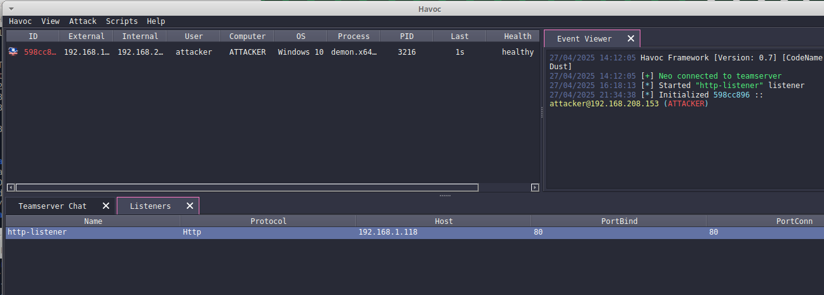Image resolution: width=824 pixels, height=295 pixels.
Task: Sort sessions by User column header
Action: [194, 36]
